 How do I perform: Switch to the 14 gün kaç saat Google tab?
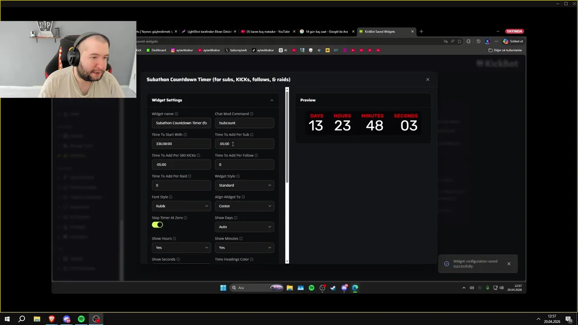326,32
